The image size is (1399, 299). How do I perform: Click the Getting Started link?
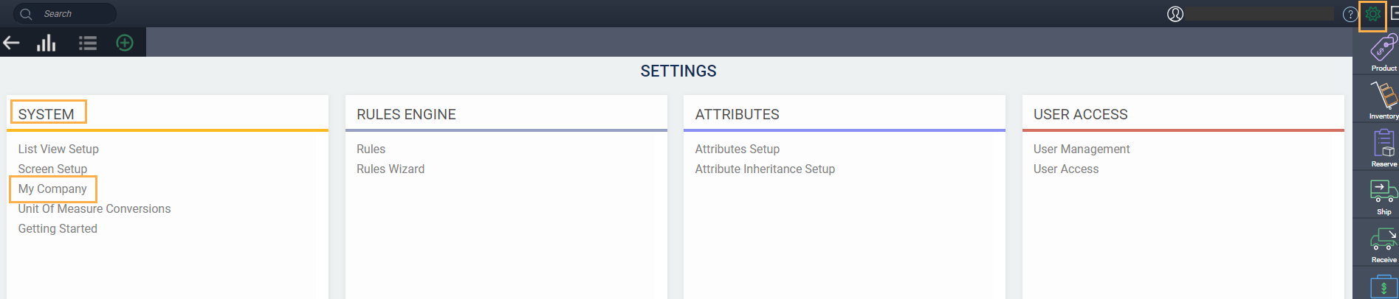pyautogui.click(x=58, y=229)
